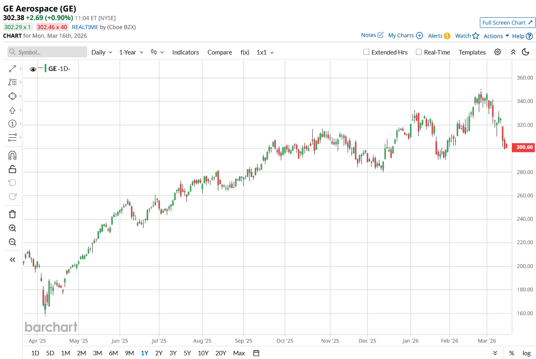Open the Indicators menu
The image size is (536, 359).
[186, 52]
